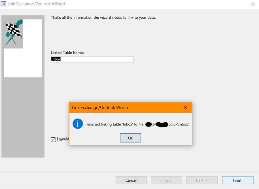
Task: Click the 'That's all the information' instruction text
Action: [103, 18]
